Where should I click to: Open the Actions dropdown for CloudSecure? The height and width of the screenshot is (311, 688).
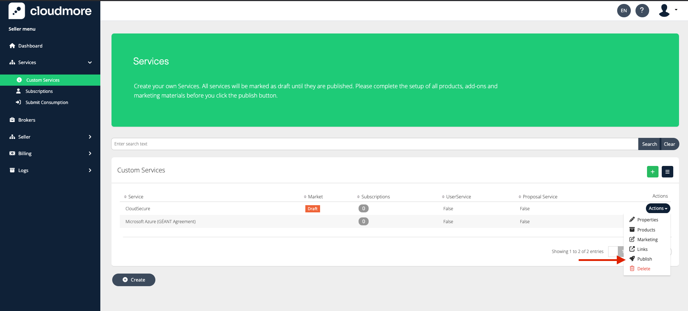pyautogui.click(x=658, y=208)
